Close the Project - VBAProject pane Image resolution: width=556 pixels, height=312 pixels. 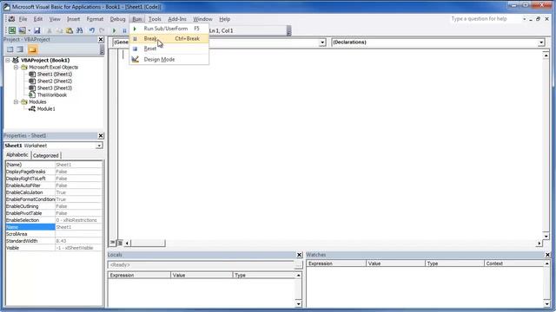101,40
